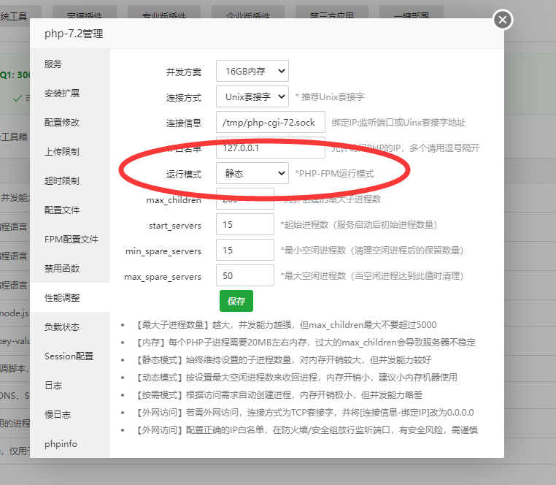The image size is (556, 485).
Task: Open the phpinfo tab
Action: tap(61, 444)
